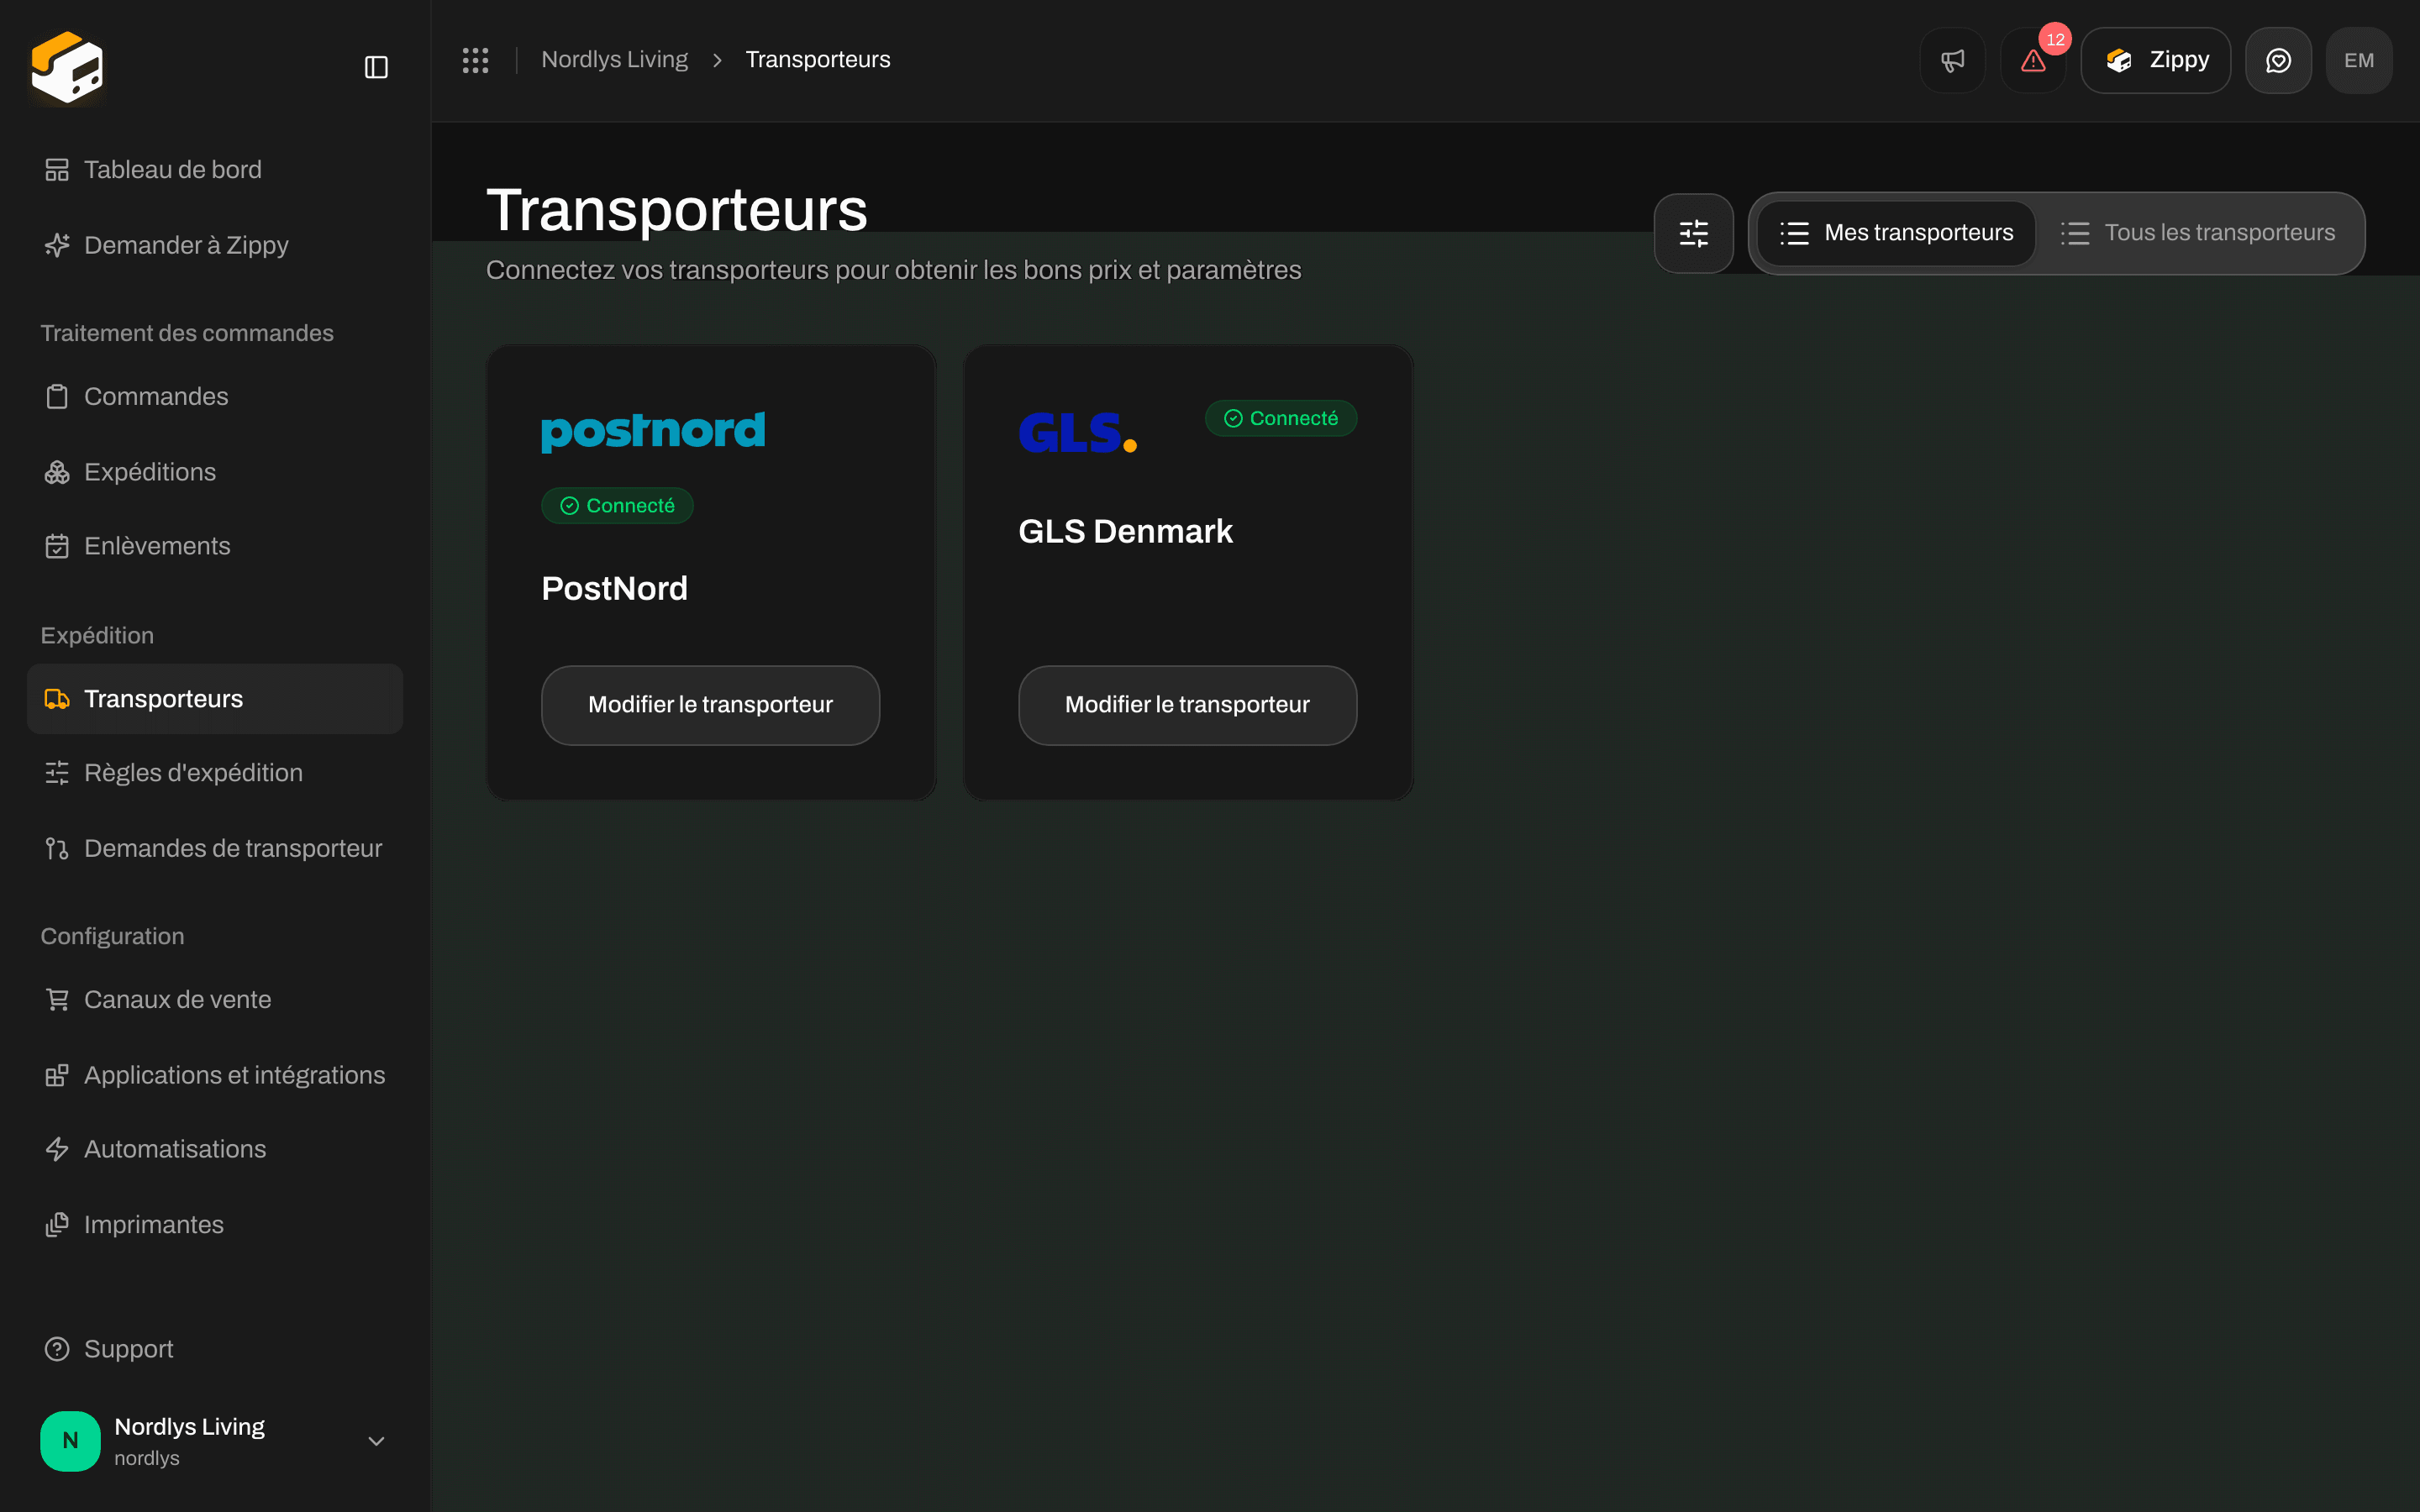Collapse the sidebar panel icon
The width and height of the screenshot is (2420, 1512).
[x=376, y=67]
